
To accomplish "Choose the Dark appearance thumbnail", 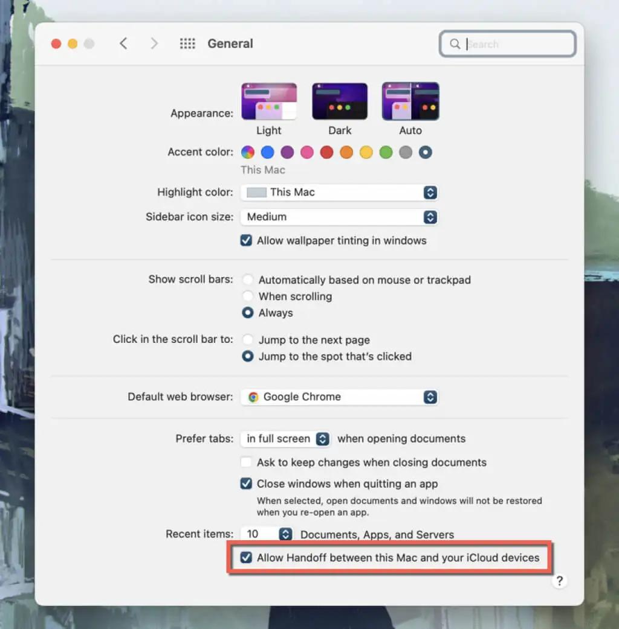I will coord(340,101).
